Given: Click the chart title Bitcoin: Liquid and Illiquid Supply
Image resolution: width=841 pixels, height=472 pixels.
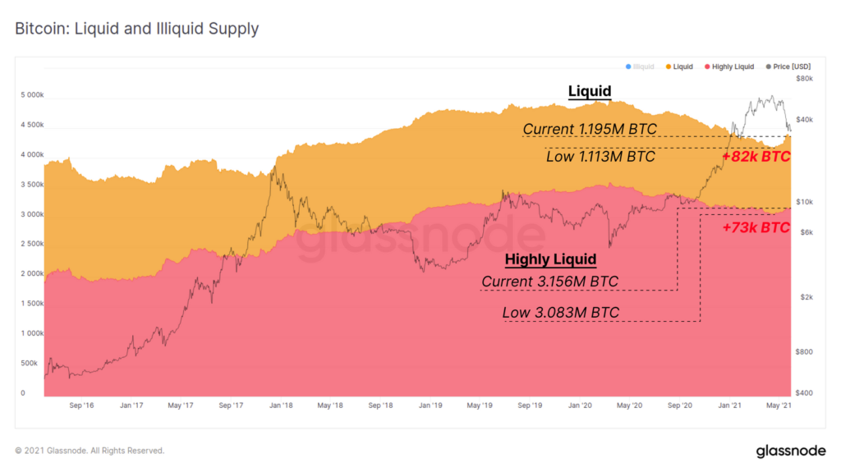Looking at the screenshot, I should [136, 29].
